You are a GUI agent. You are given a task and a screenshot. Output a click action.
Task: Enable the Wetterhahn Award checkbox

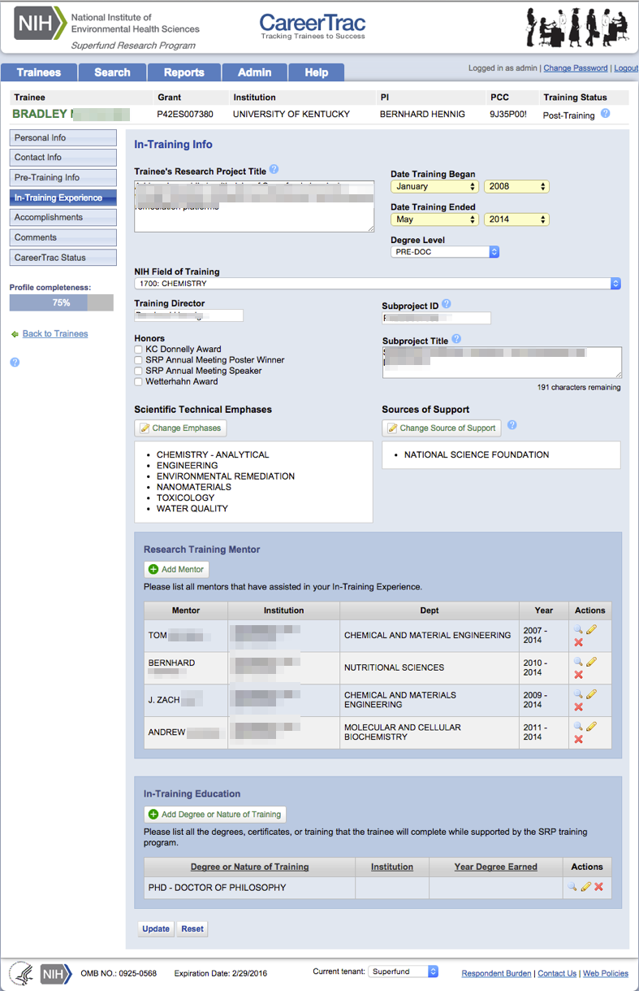click(x=138, y=381)
